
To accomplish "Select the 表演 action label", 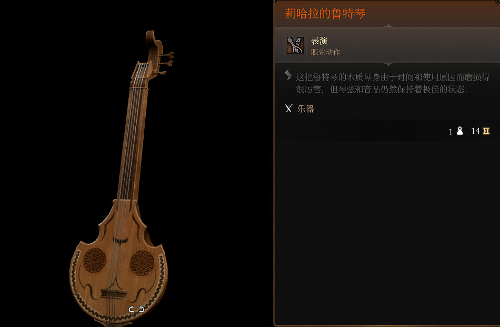I will [319, 41].
